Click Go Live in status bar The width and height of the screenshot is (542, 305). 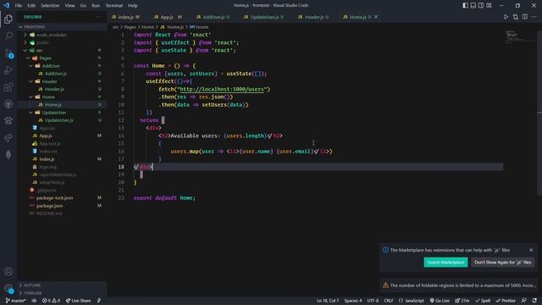coord(440,301)
